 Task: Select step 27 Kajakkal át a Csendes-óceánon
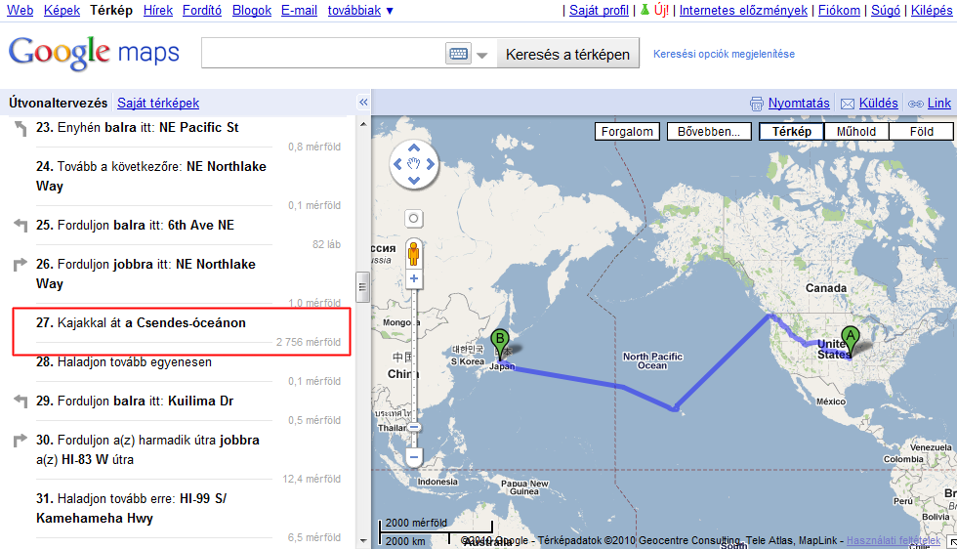182,331
